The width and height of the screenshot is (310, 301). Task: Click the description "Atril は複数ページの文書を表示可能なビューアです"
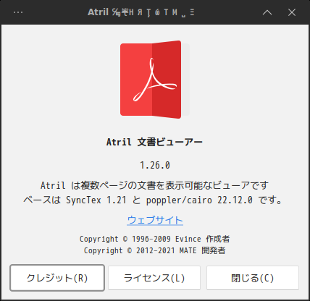tap(154, 185)
